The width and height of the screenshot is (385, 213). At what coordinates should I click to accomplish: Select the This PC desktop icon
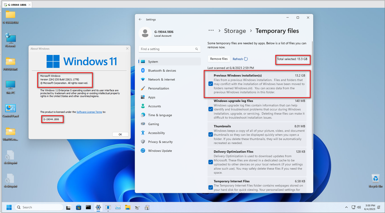coord(11,87)
